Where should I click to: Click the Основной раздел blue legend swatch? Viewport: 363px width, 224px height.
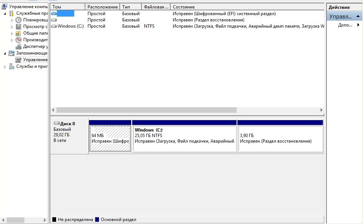coord(97,220)
